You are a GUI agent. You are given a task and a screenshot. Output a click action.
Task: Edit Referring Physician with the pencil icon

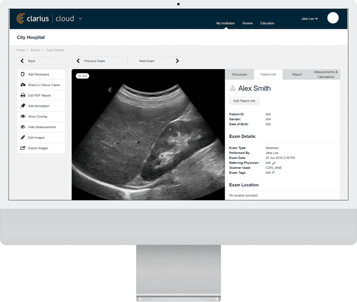(x=274, y=163)
